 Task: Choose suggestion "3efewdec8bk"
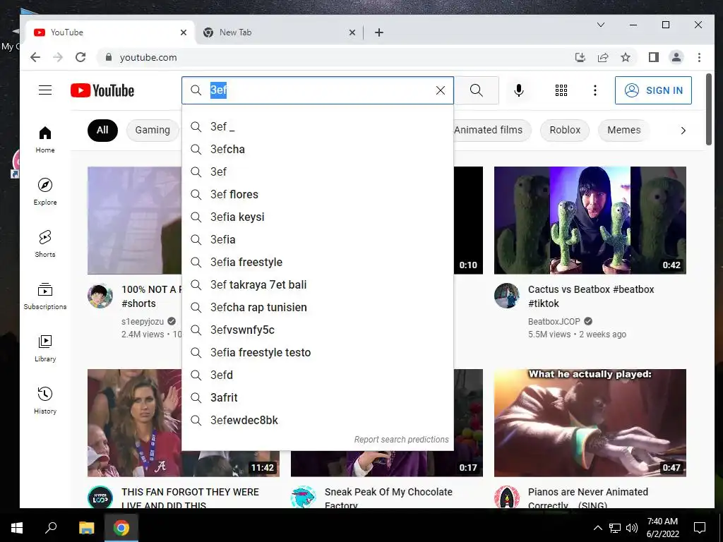pos(318,421)
